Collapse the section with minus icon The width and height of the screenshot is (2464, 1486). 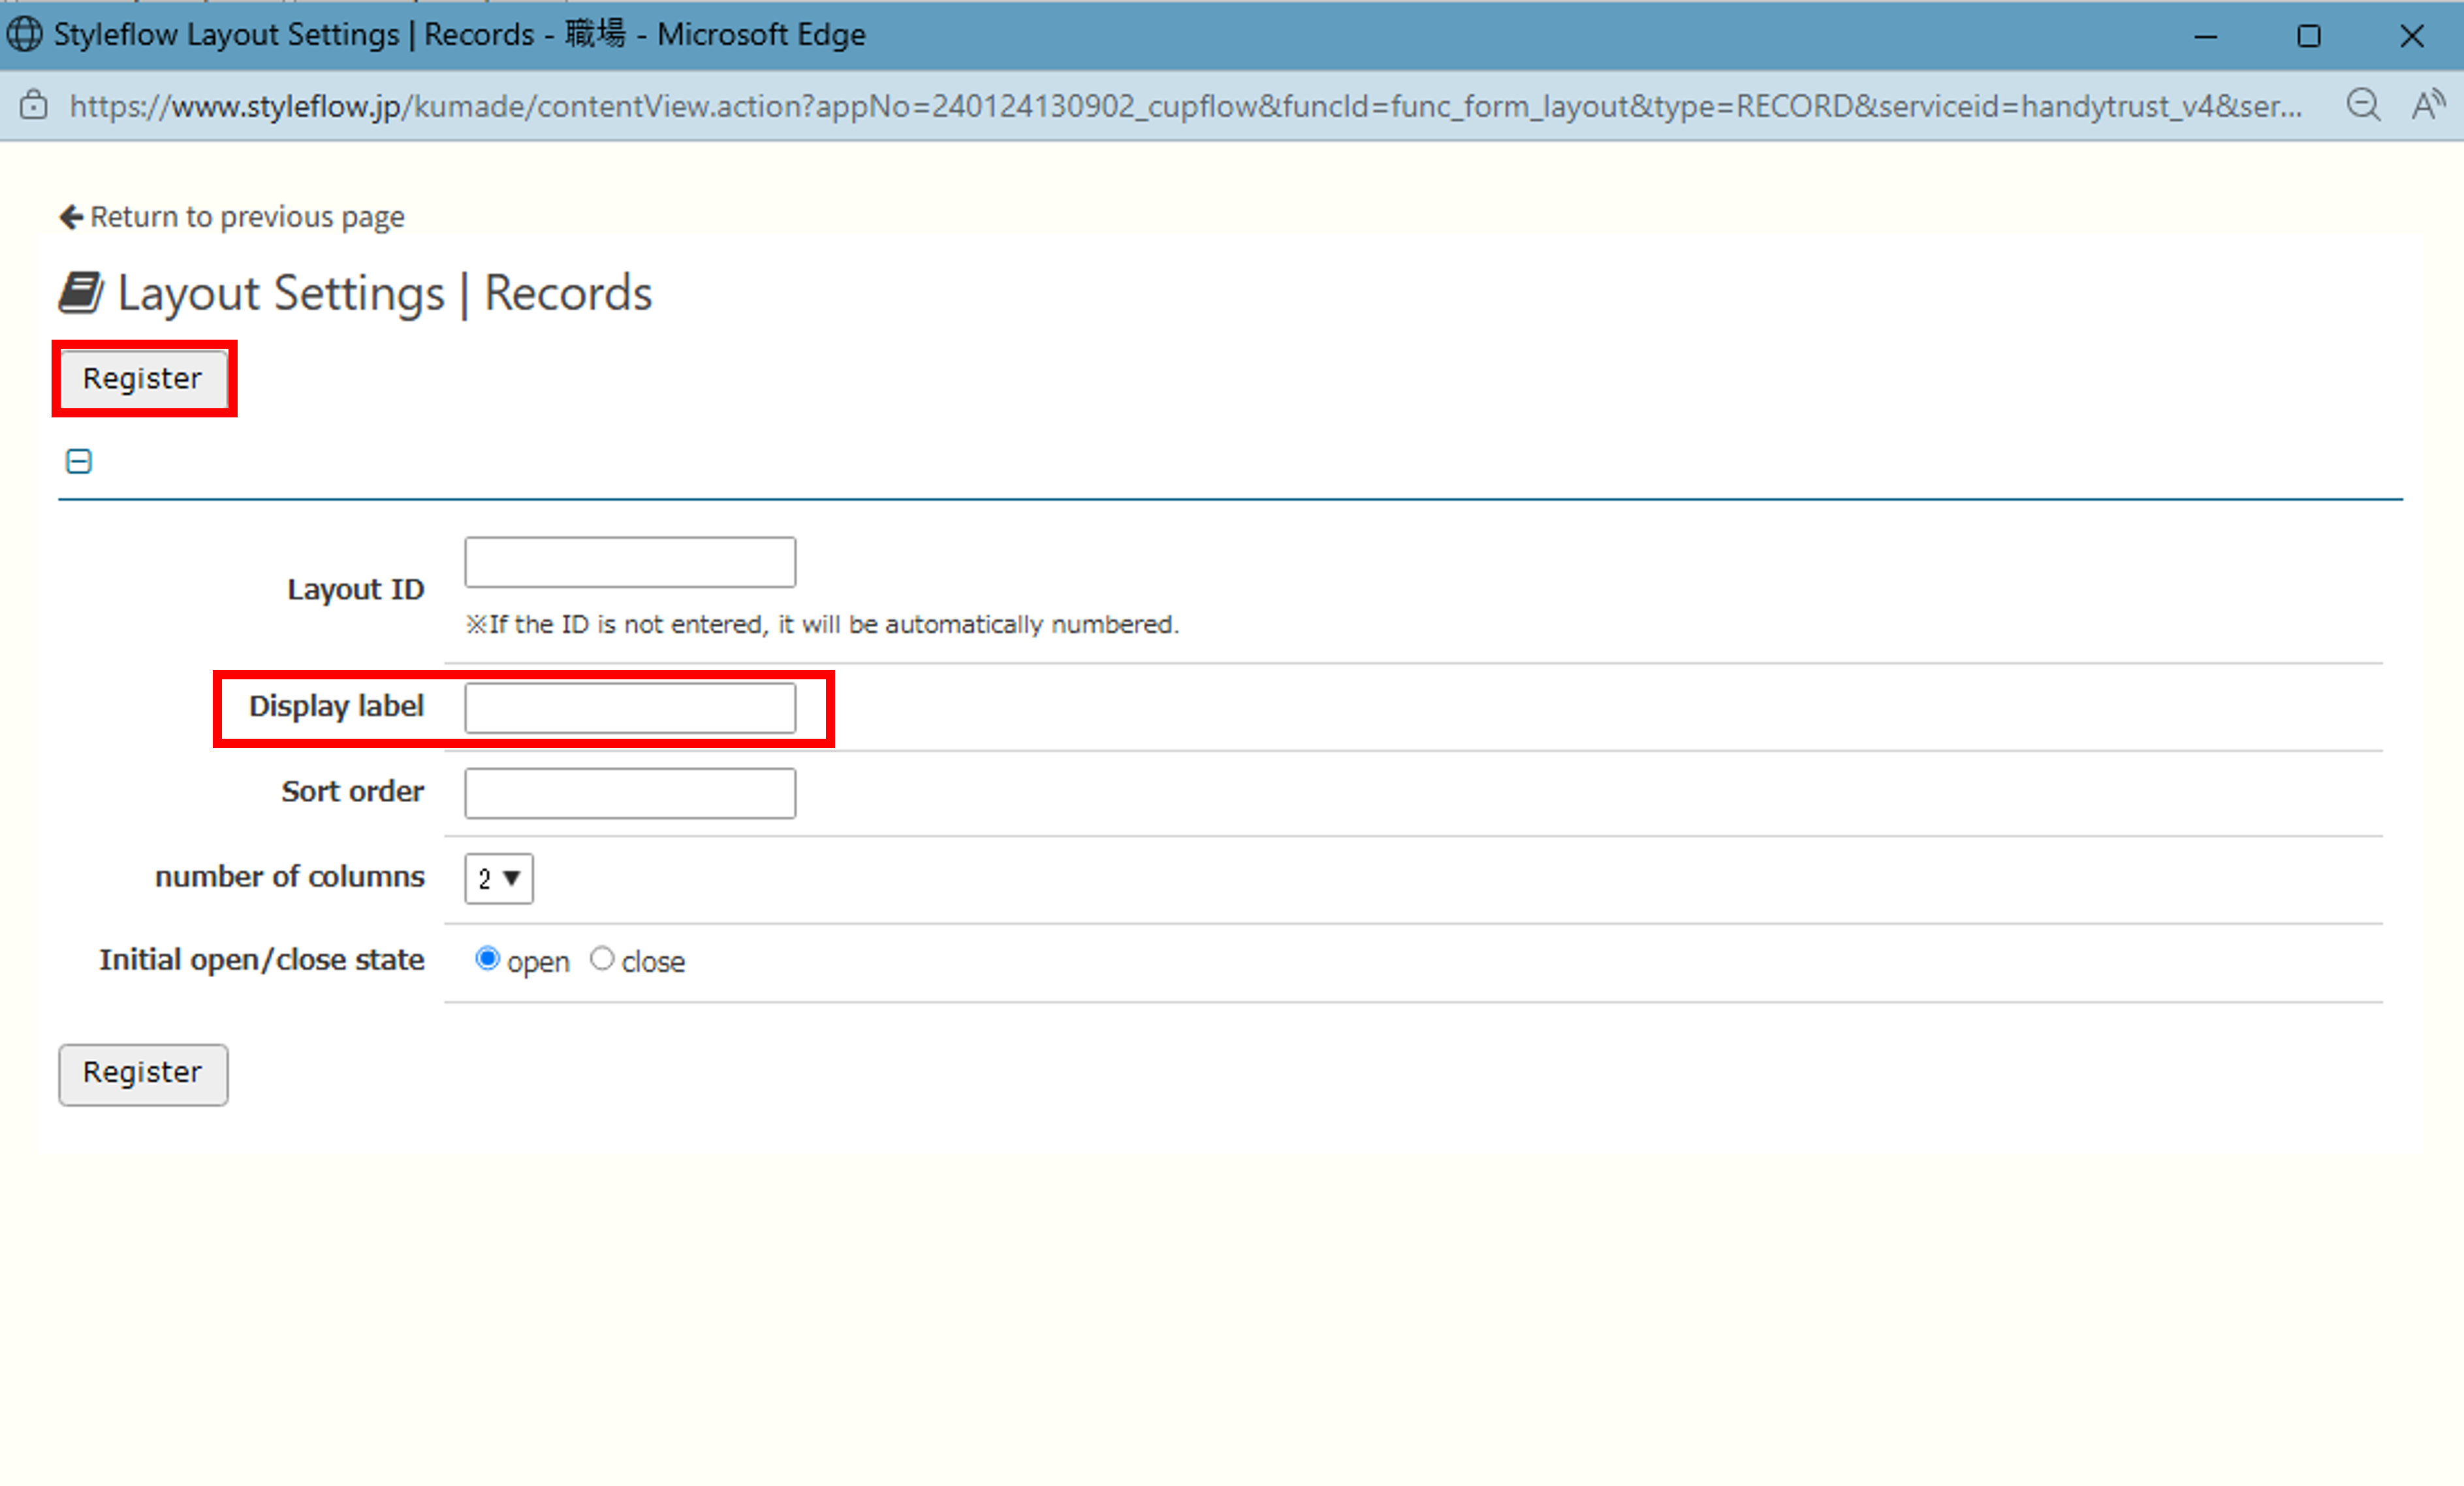(x=79, y=461)
